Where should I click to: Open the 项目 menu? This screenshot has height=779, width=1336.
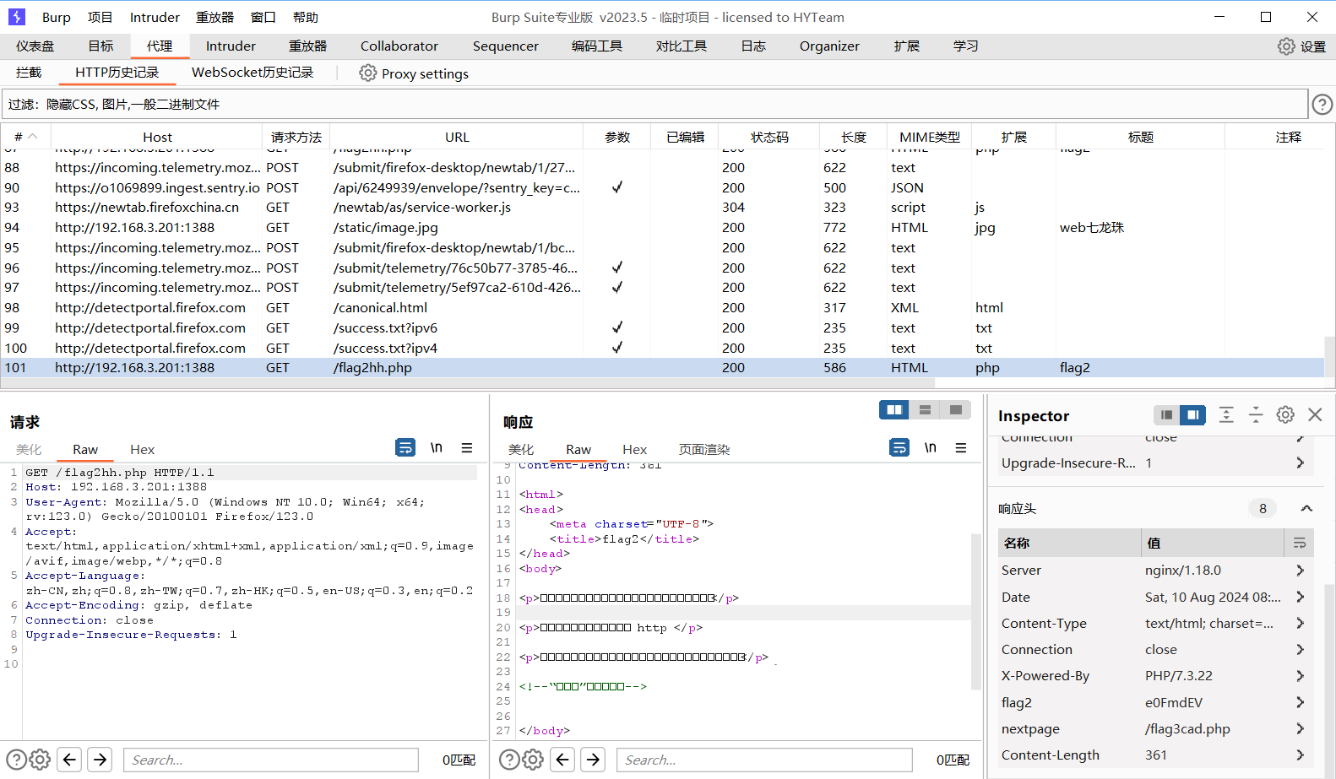[x=100, y=17]
